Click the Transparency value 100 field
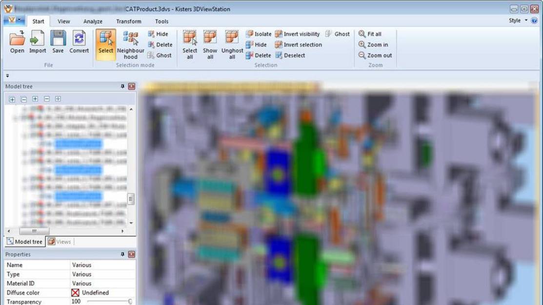 click(76, 302)
